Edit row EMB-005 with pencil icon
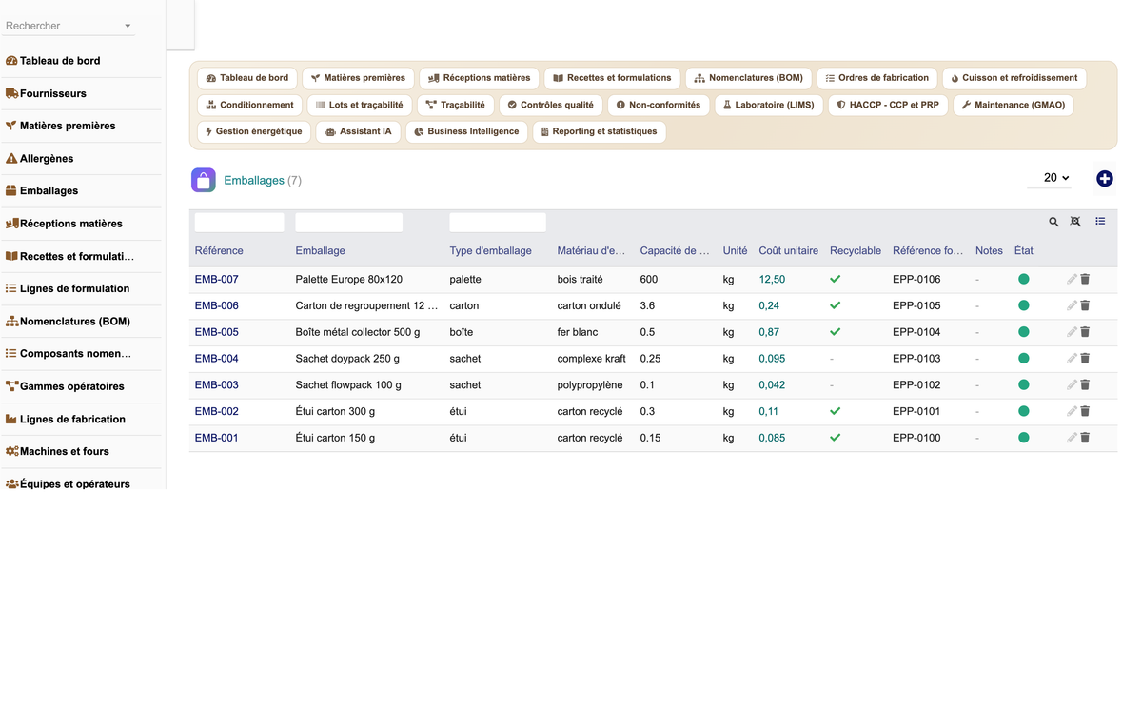 (x=1072, y=332)
